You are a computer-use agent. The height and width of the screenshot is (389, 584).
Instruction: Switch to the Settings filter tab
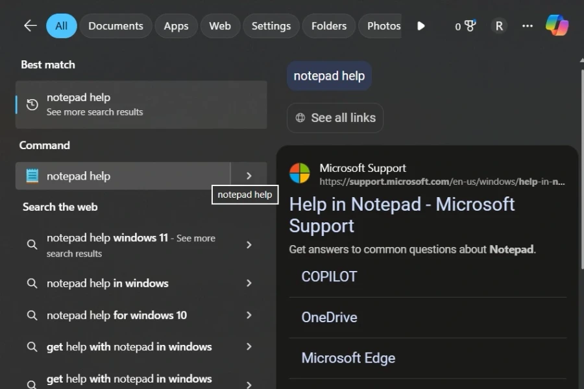tap(271, 26)
